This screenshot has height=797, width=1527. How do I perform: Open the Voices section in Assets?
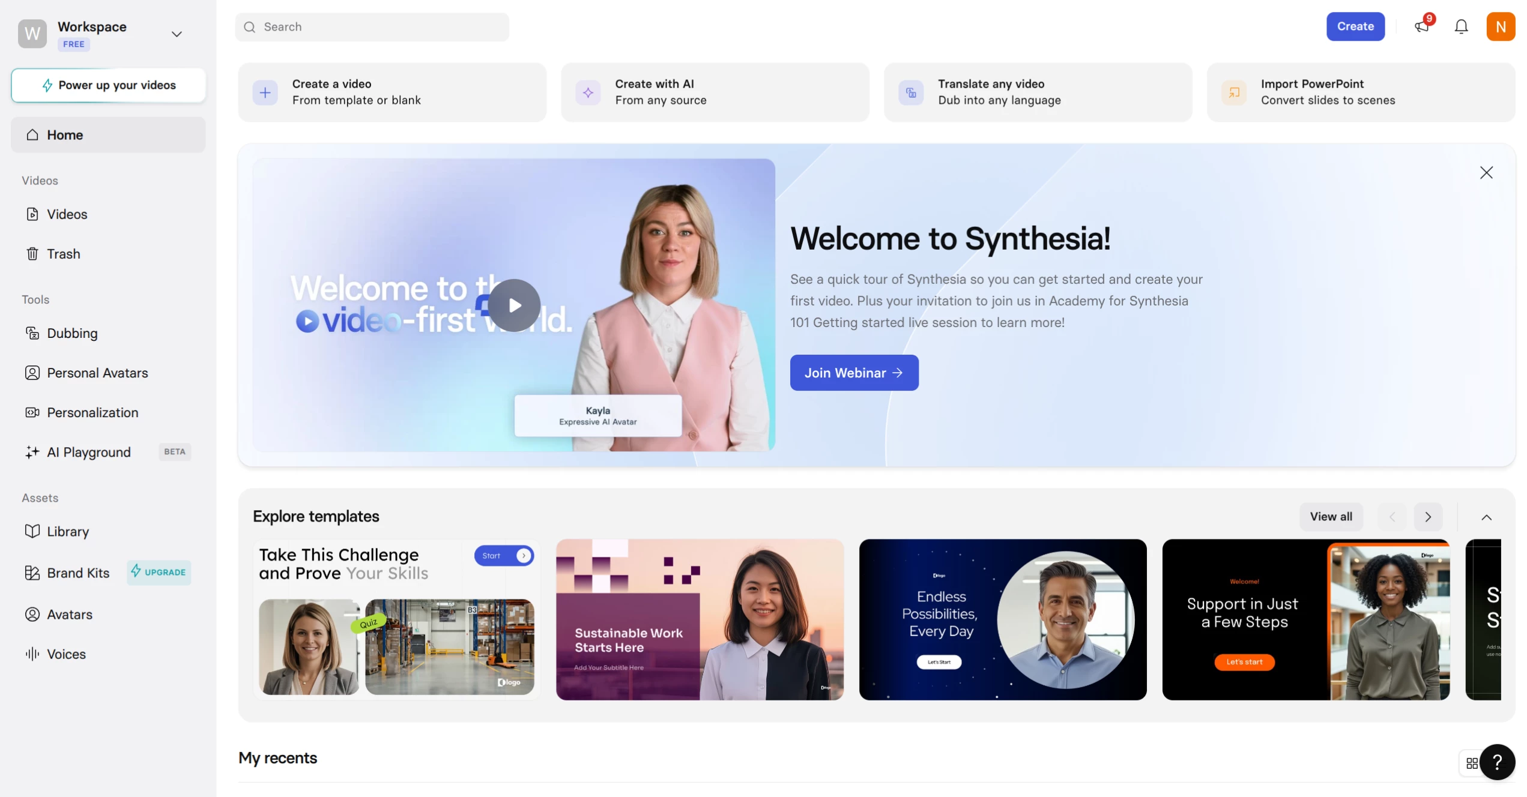66,654
